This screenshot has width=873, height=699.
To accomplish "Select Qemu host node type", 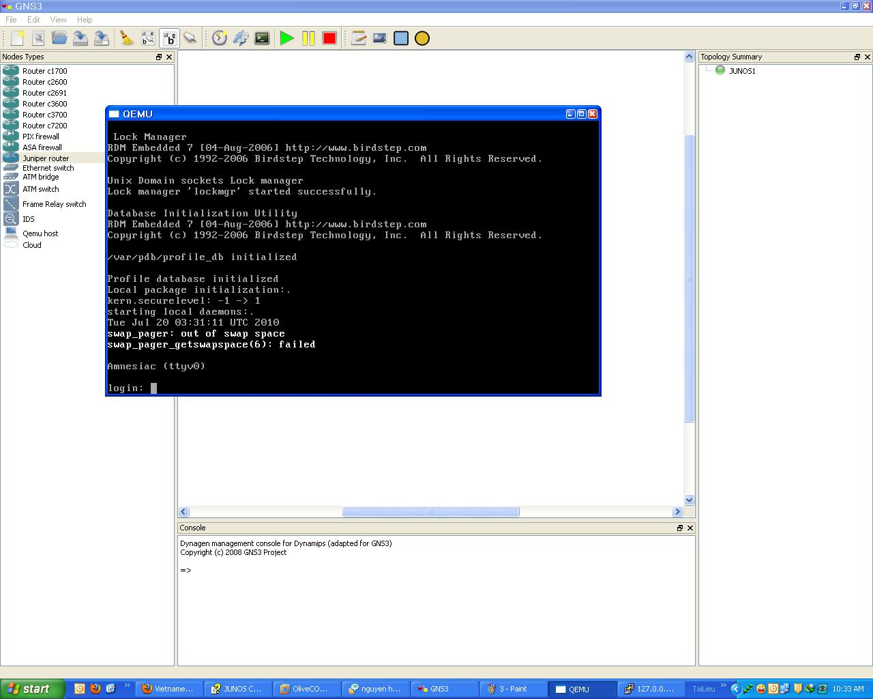I will [40, 233].
